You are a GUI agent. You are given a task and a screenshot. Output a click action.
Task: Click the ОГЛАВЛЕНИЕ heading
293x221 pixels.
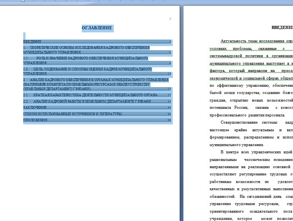[x=97, y=28]
